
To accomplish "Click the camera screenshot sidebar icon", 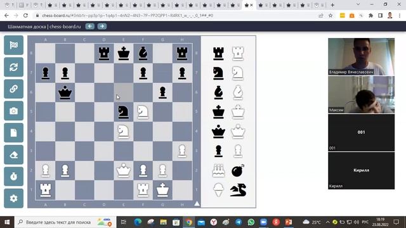I will (x=14, y=111).
